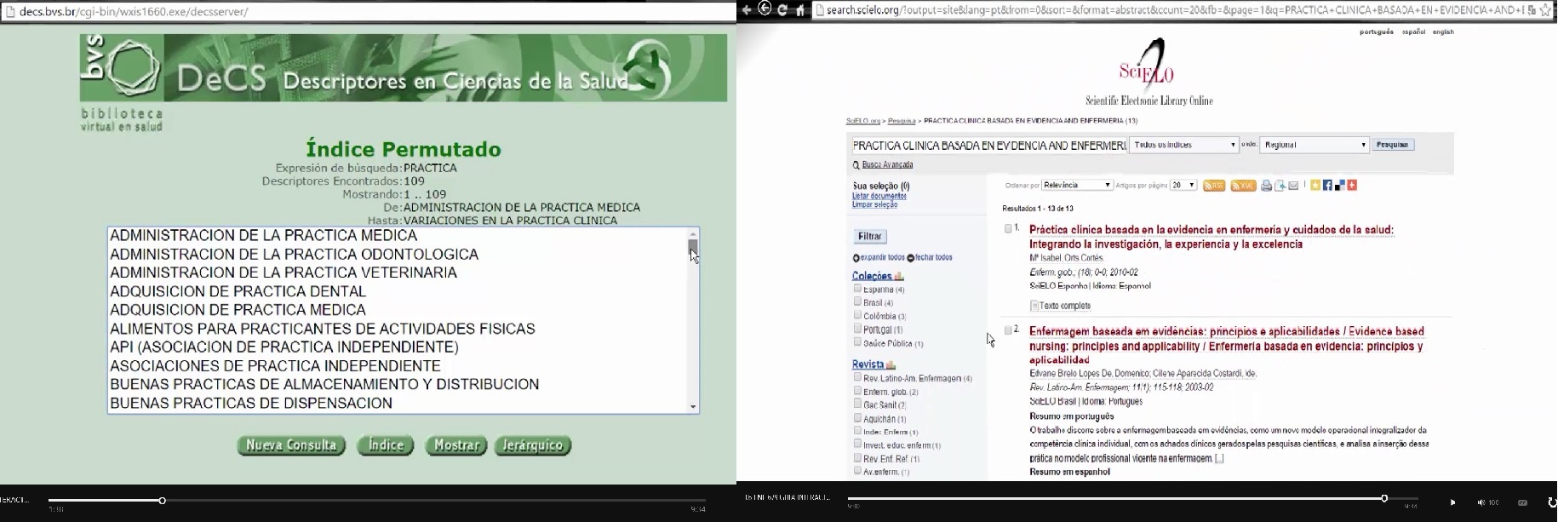Check the Portugal collection filter
Screen dimensions: 1558x522
click(857, 329)
